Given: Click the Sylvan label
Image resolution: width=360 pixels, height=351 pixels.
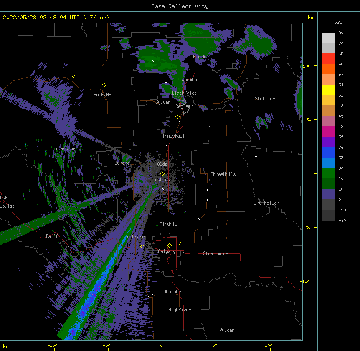Looking at the screenshot, I should coord(163,102).
